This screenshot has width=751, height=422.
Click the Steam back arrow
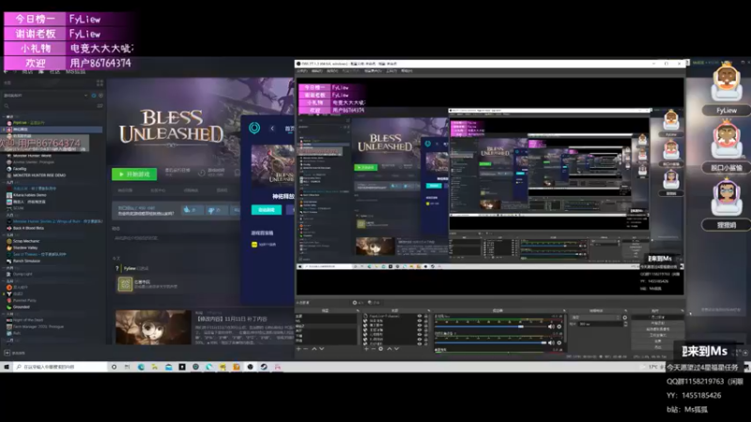[6, 72]
